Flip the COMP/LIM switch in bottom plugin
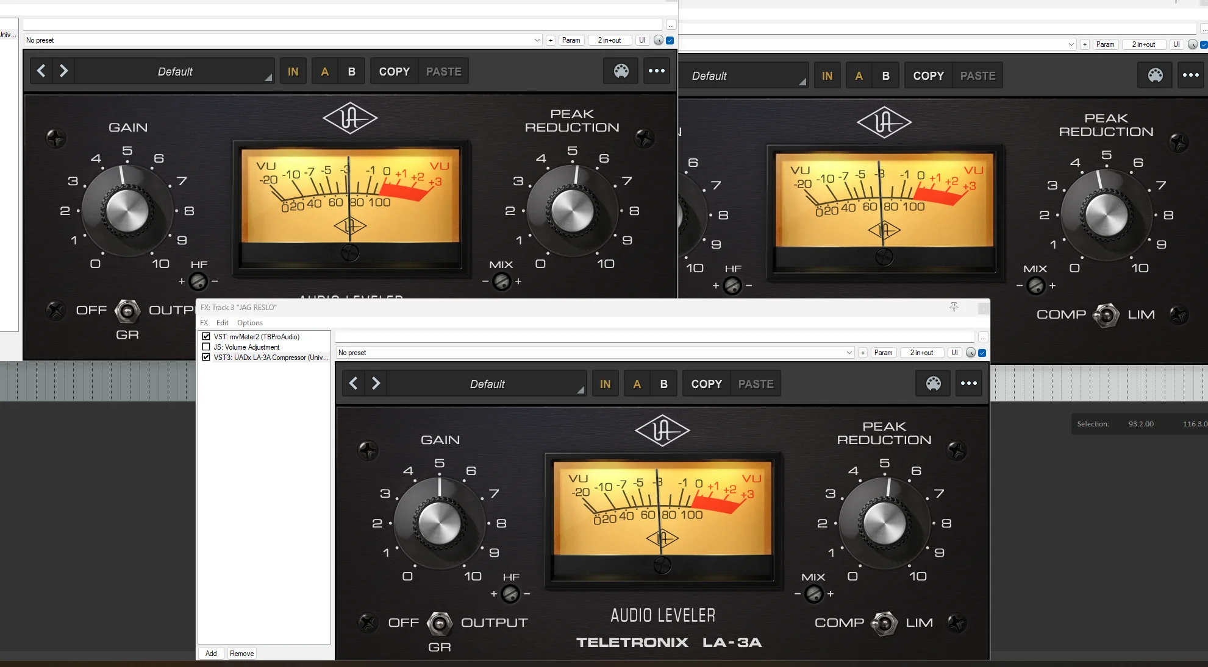Image resolution: width=1208 pixels, height=667 pixels. 884,623
